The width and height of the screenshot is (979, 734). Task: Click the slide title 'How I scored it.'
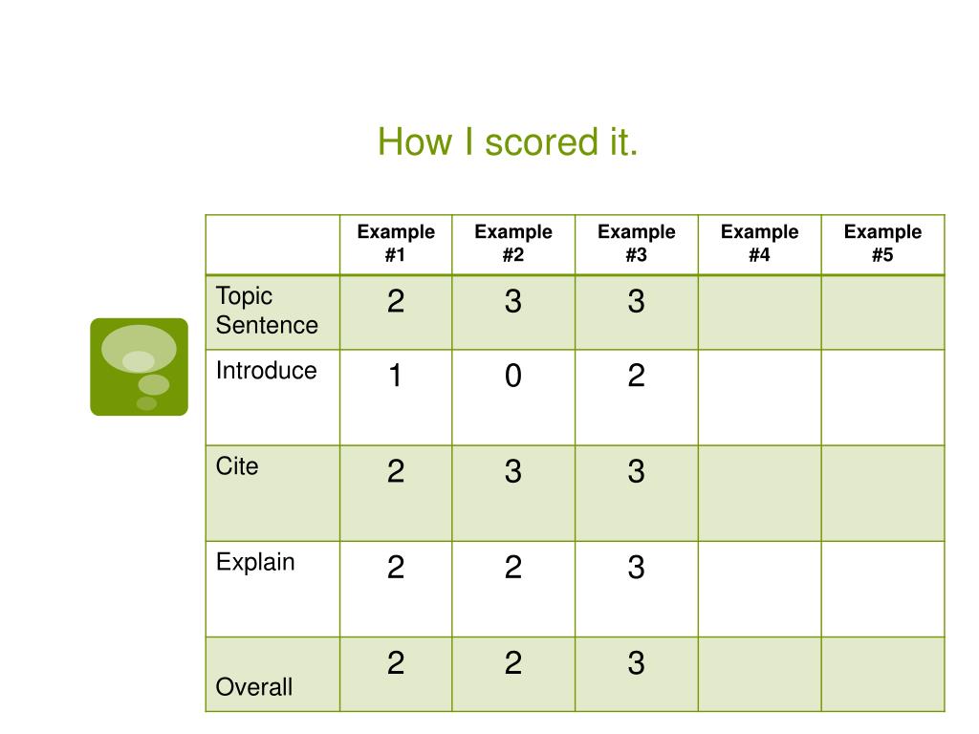508,141
